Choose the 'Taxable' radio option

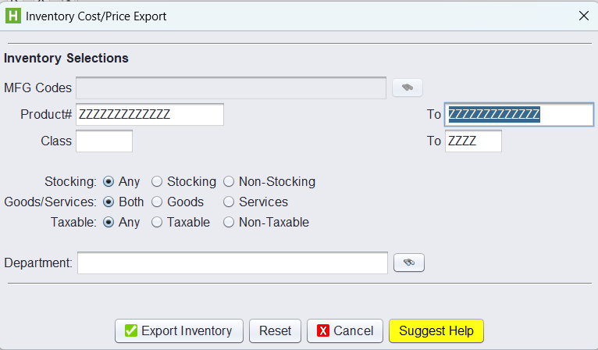pyautogui.click(x=157, y=222)
